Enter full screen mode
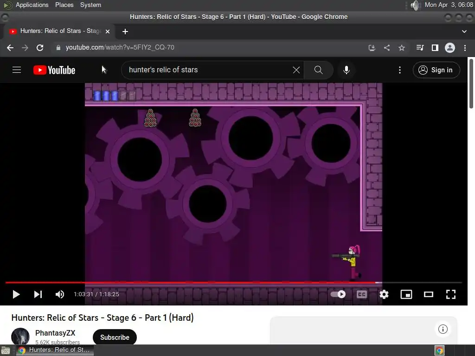475x356 pixels. [451, 294]
